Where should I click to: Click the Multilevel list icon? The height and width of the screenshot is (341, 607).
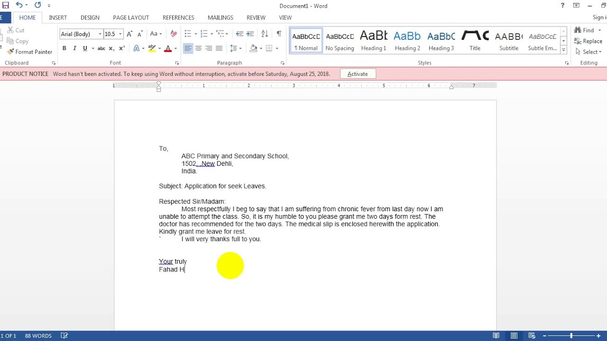[220, 34]
